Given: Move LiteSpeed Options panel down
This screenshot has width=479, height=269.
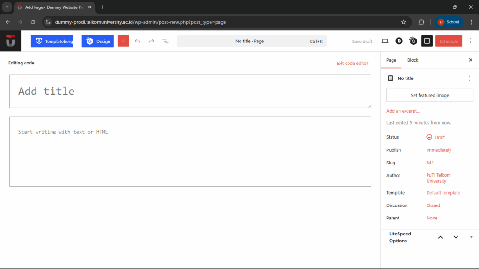Looking at the screenshot, I should click(x=456, y=237).
